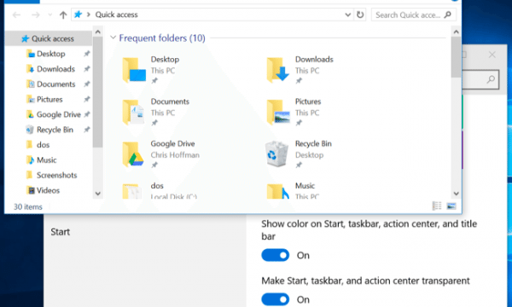Click the Frequent folders (10) heading
Image resolution: width=512 pixels, height=307 pixels.
click(162, 38)
